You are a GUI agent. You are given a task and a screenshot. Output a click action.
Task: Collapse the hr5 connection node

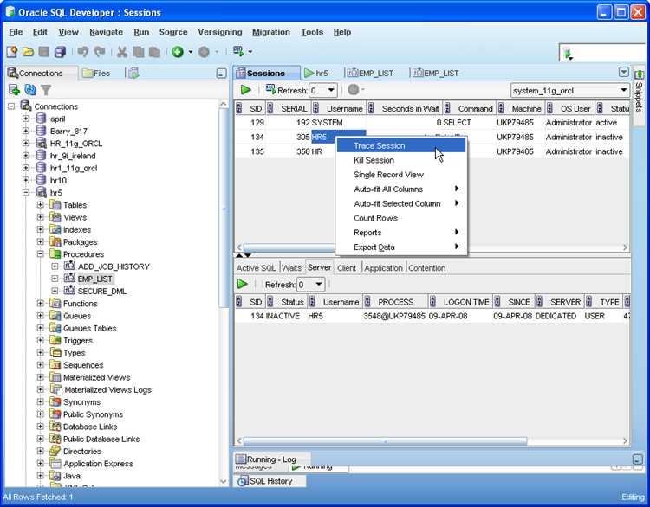pos(26,192)
